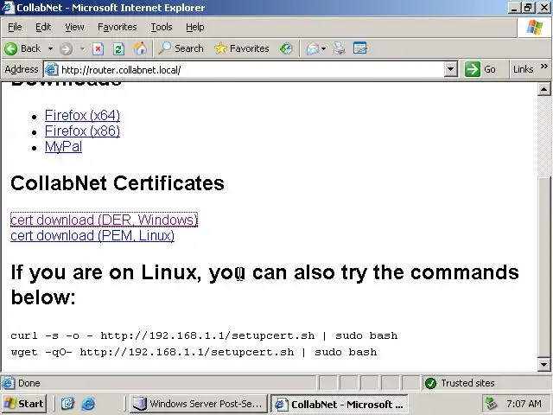
Task: Click the Done status bar page icon
Action: click(x=9, y=383)
